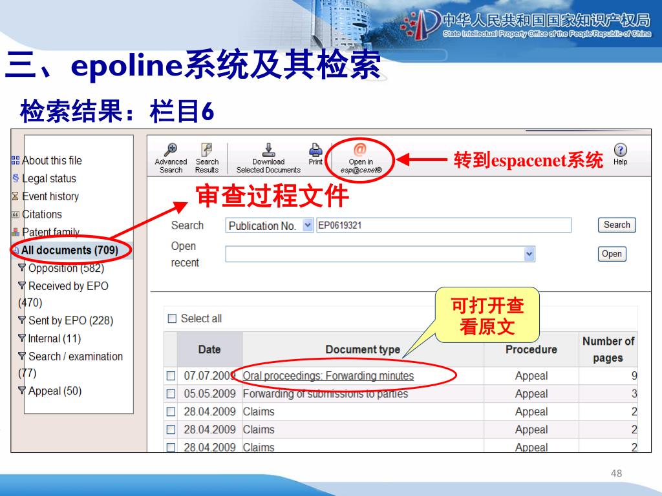
Task: Click filter icon beside Received by EPO
Action: tap(22, 285)
